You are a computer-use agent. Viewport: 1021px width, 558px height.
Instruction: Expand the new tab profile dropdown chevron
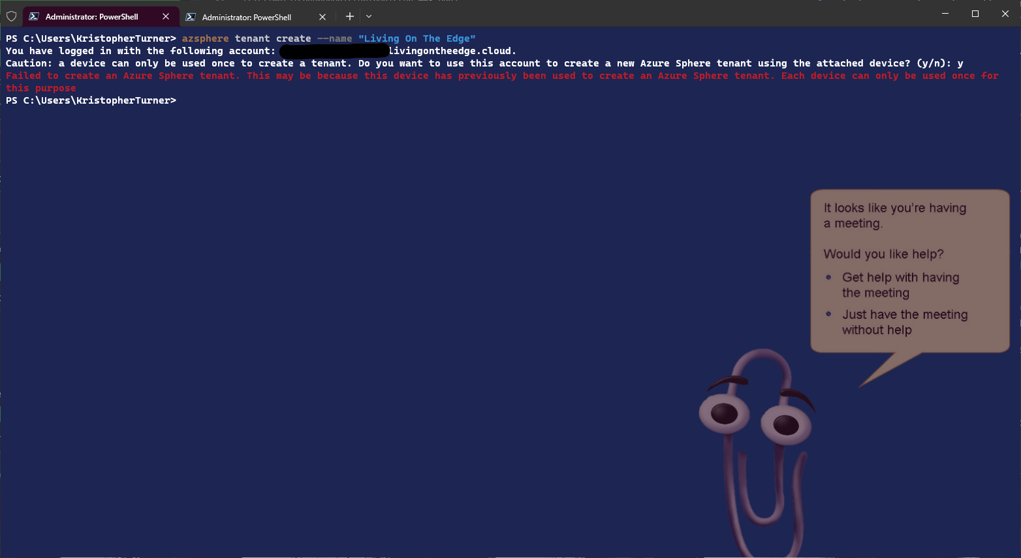(x=369, y=16)
